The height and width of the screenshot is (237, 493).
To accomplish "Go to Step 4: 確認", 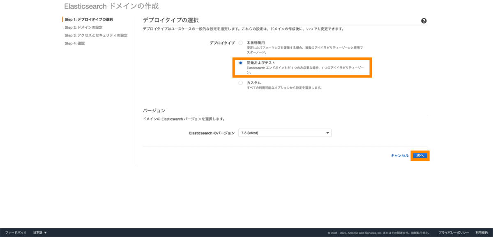I will click(74, 43).
